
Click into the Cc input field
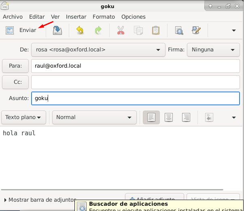click(x=135, y=82)
